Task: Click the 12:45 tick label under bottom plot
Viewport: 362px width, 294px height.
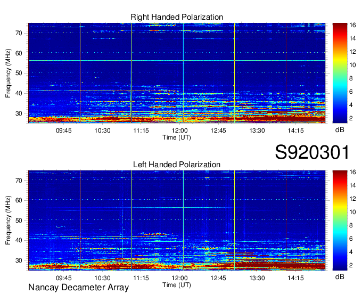Action: click(x=218, y=278)
